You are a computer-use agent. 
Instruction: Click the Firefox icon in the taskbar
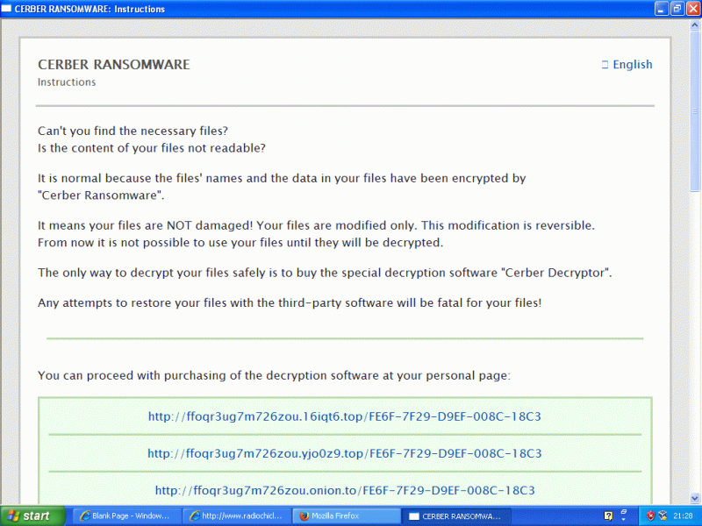click(x=304, y=516)
